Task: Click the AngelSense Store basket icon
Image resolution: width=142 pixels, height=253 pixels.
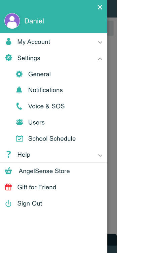Action: pos(8,171)
